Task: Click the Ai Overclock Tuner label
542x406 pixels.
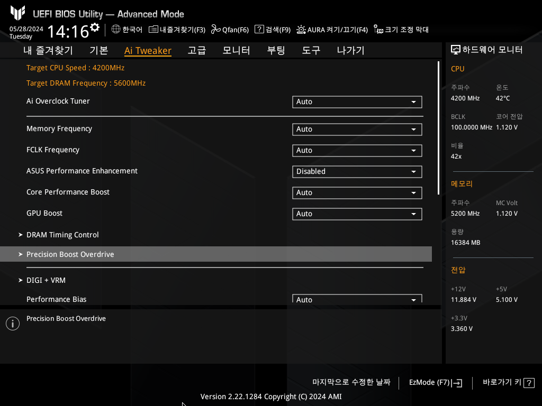Action: coord(58,101)
